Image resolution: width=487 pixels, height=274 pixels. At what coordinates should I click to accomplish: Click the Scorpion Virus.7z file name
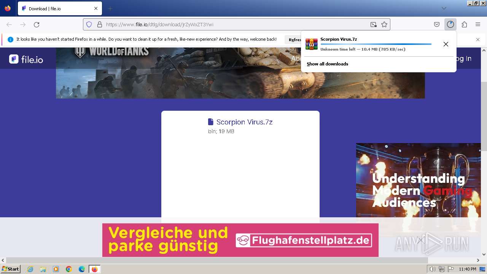click(244, 122)
